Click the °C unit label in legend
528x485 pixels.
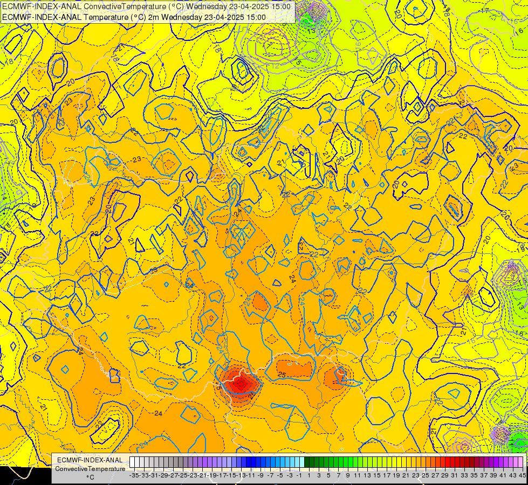90,477
